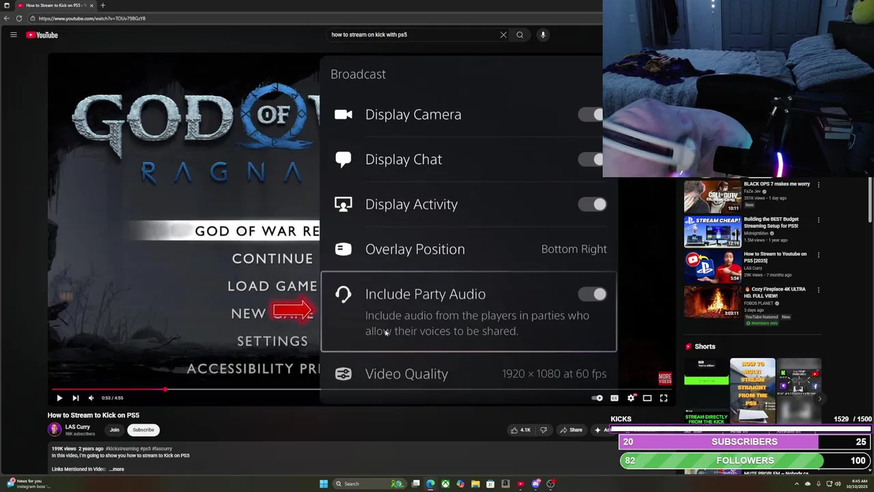Open the Overlay Position Bottom Right option
Screen dimensions: 874x492
pyautogui.click(x=469, y=249)
